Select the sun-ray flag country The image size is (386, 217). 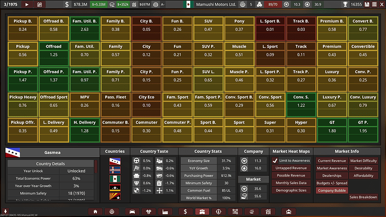point(115,196)
